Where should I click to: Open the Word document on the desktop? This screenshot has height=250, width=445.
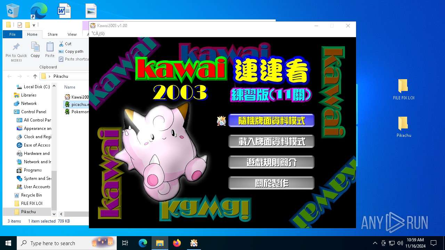point(64,10)
